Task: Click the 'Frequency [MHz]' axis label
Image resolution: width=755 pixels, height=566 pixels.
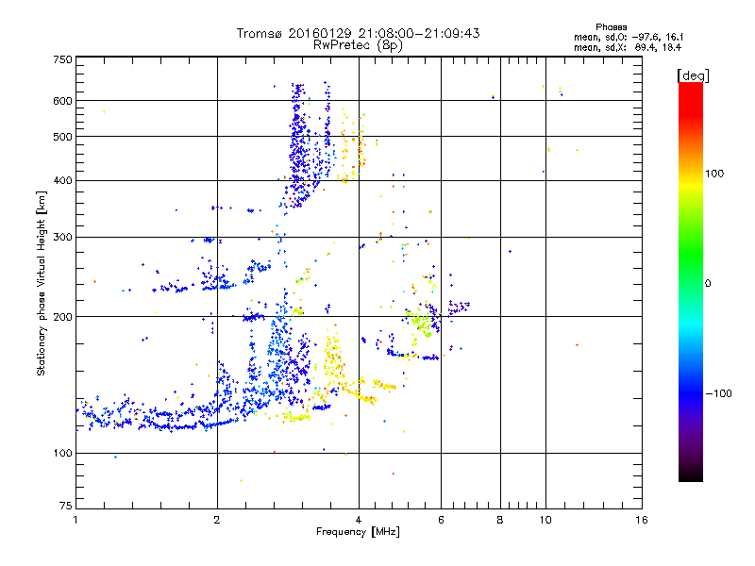Action: [x=358, y=532]
